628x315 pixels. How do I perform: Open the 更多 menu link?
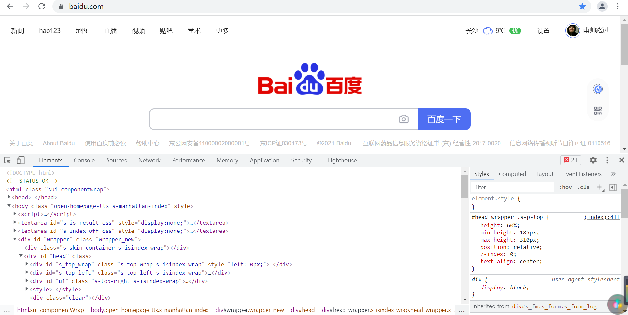pos(222,31)
